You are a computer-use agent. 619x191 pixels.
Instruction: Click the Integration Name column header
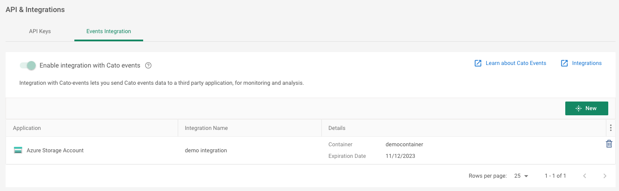point(206,128)
